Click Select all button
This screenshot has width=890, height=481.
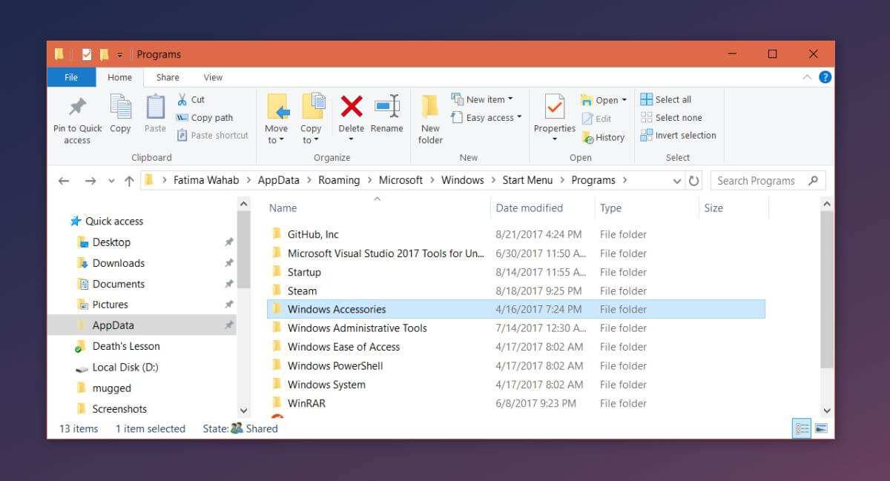(665, 99)
